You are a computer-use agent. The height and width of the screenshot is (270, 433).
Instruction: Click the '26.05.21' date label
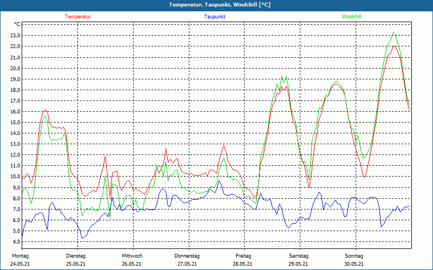point(132,264)
